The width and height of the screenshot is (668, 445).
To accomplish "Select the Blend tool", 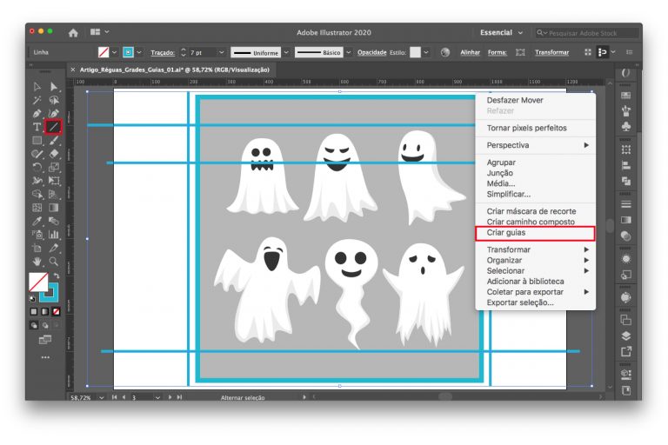I will point(54,221).
